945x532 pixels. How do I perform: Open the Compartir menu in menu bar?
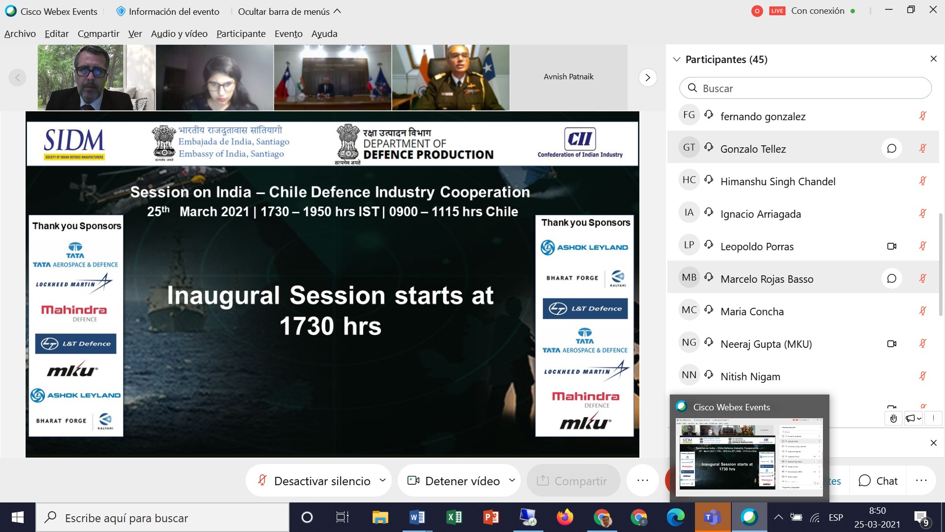98,33
